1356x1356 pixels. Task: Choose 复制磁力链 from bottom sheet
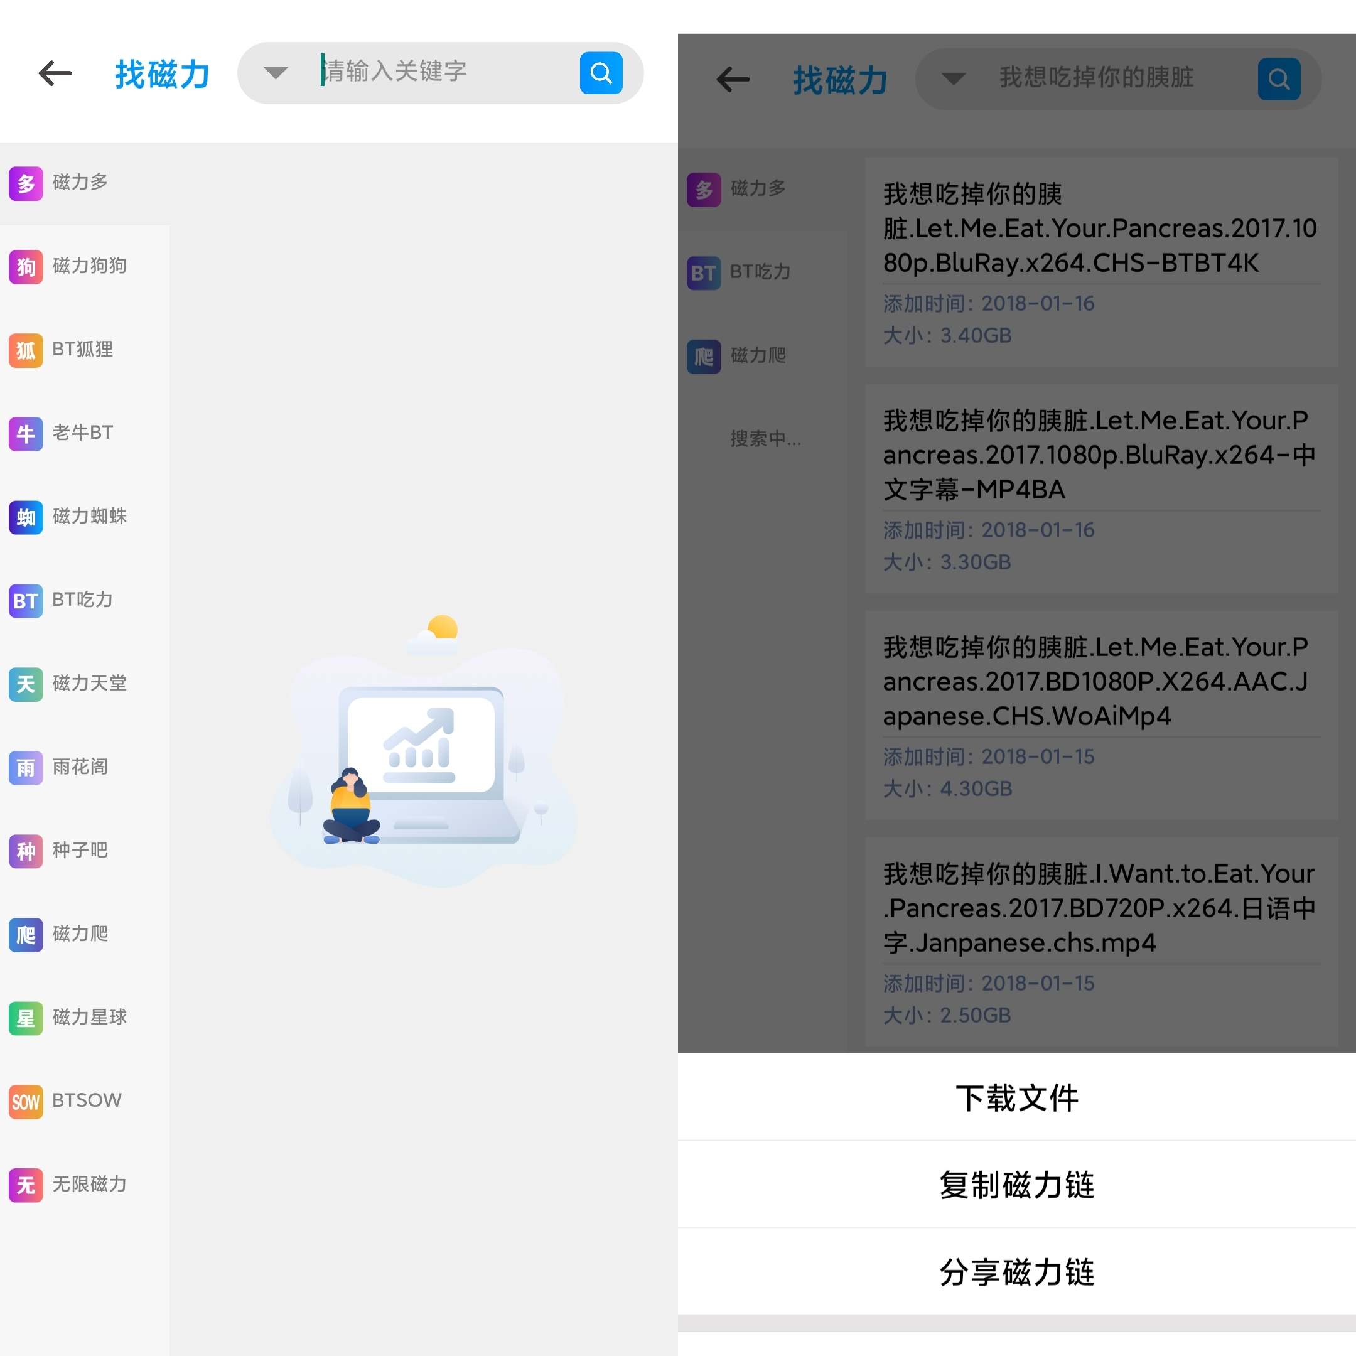tap(1017, 1185)
